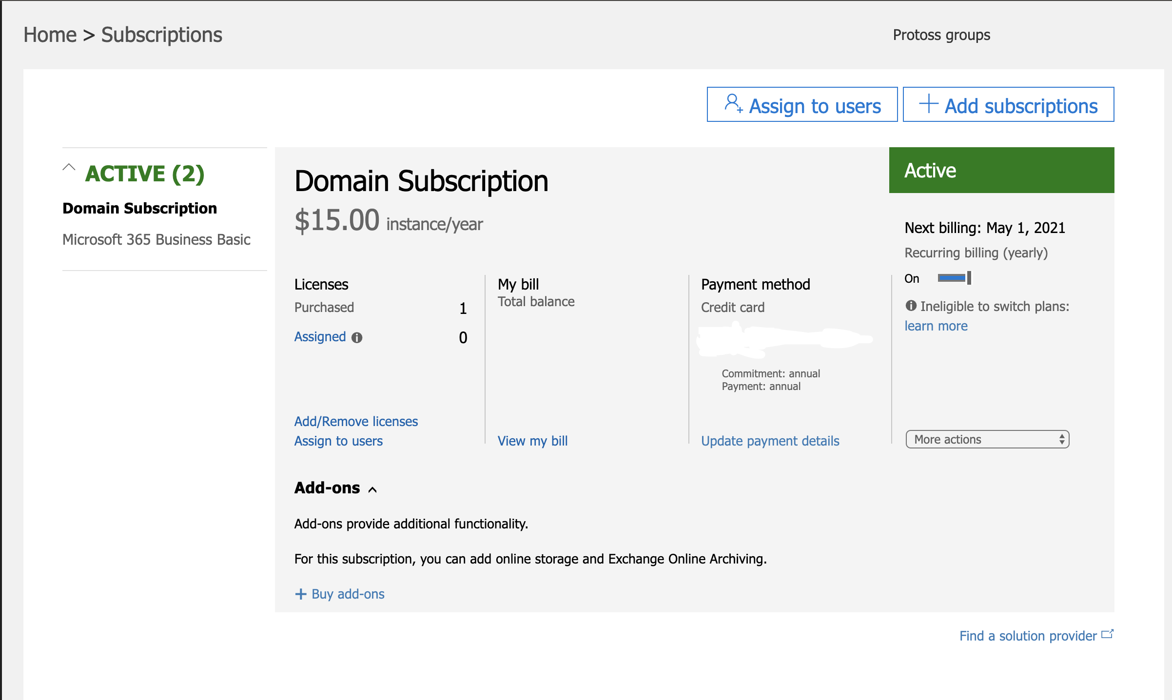
Task: Collapse the Add-ons section
Action: tap(373, 489)
